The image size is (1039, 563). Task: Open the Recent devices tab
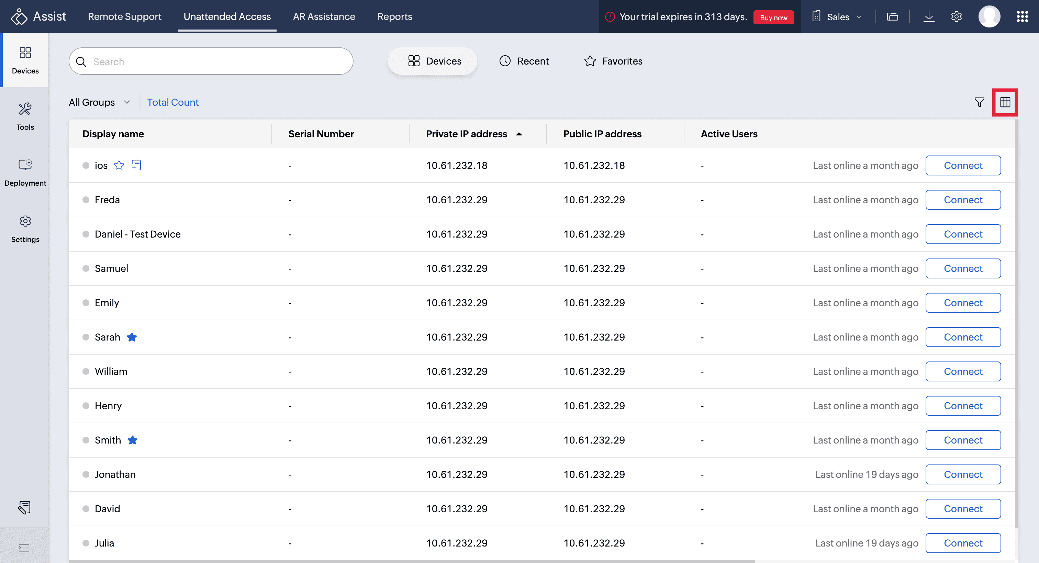[524, 61]
